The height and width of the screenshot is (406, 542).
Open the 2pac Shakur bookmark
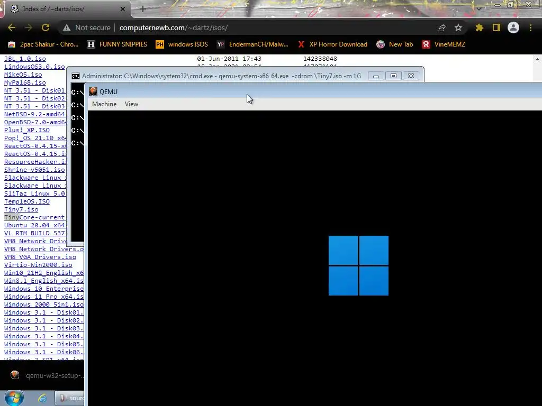click(43, 44)
